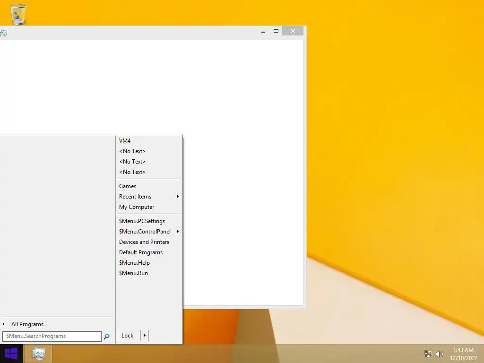Image resolution: width=484 pixels, height=363 pixels.
Task: Select the first <No Text> entry
Action: pos(149,151)
